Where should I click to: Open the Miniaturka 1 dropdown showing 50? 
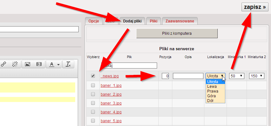click(x=236, y=76)
